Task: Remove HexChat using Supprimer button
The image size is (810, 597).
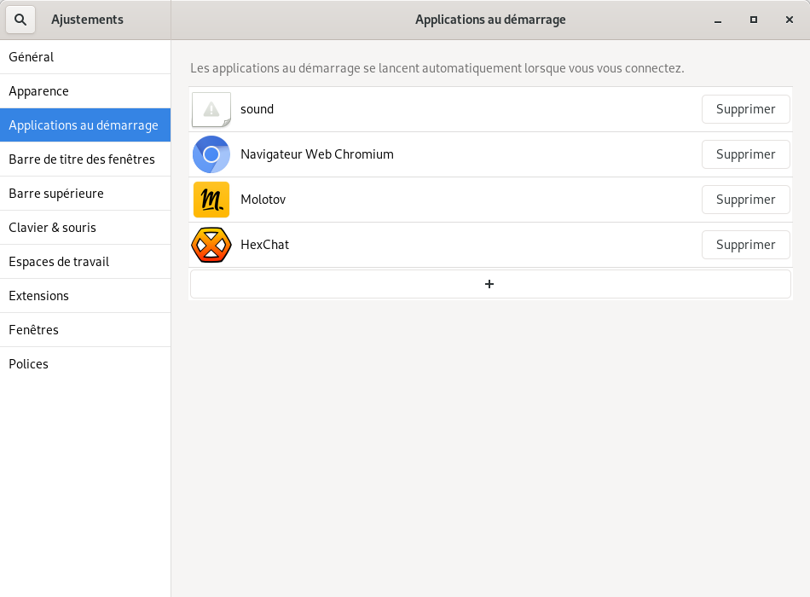Action: tap(745, 245)
